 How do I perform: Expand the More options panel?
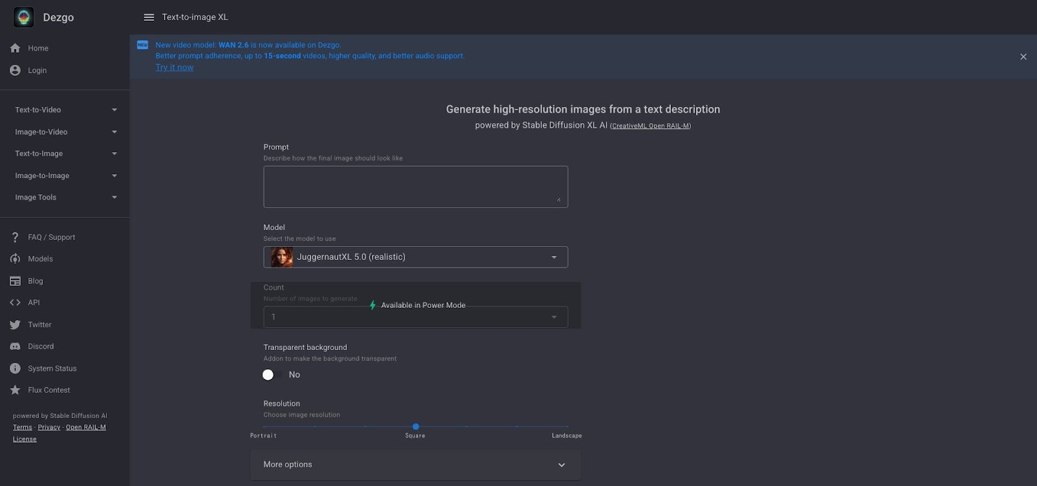point(415,465)
